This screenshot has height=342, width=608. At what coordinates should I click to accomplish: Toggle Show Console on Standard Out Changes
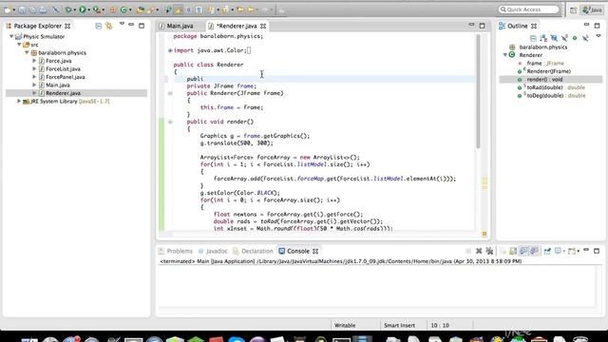(523, 251)
